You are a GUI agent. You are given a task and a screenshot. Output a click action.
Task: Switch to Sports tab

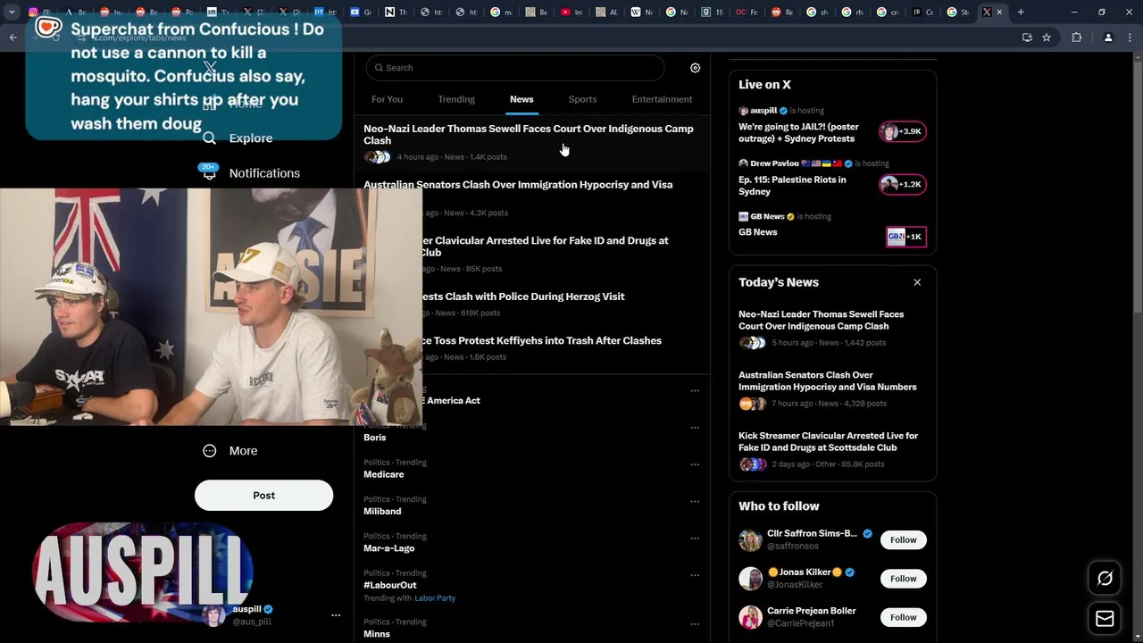click(x=582, y=99)
